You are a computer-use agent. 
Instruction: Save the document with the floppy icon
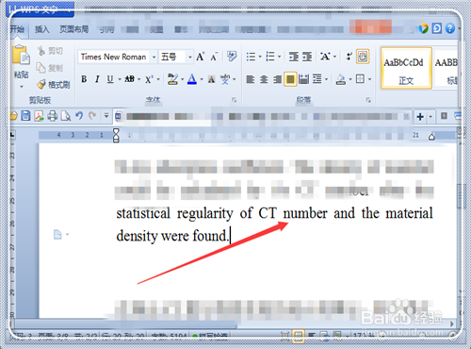tap(25, 116)
